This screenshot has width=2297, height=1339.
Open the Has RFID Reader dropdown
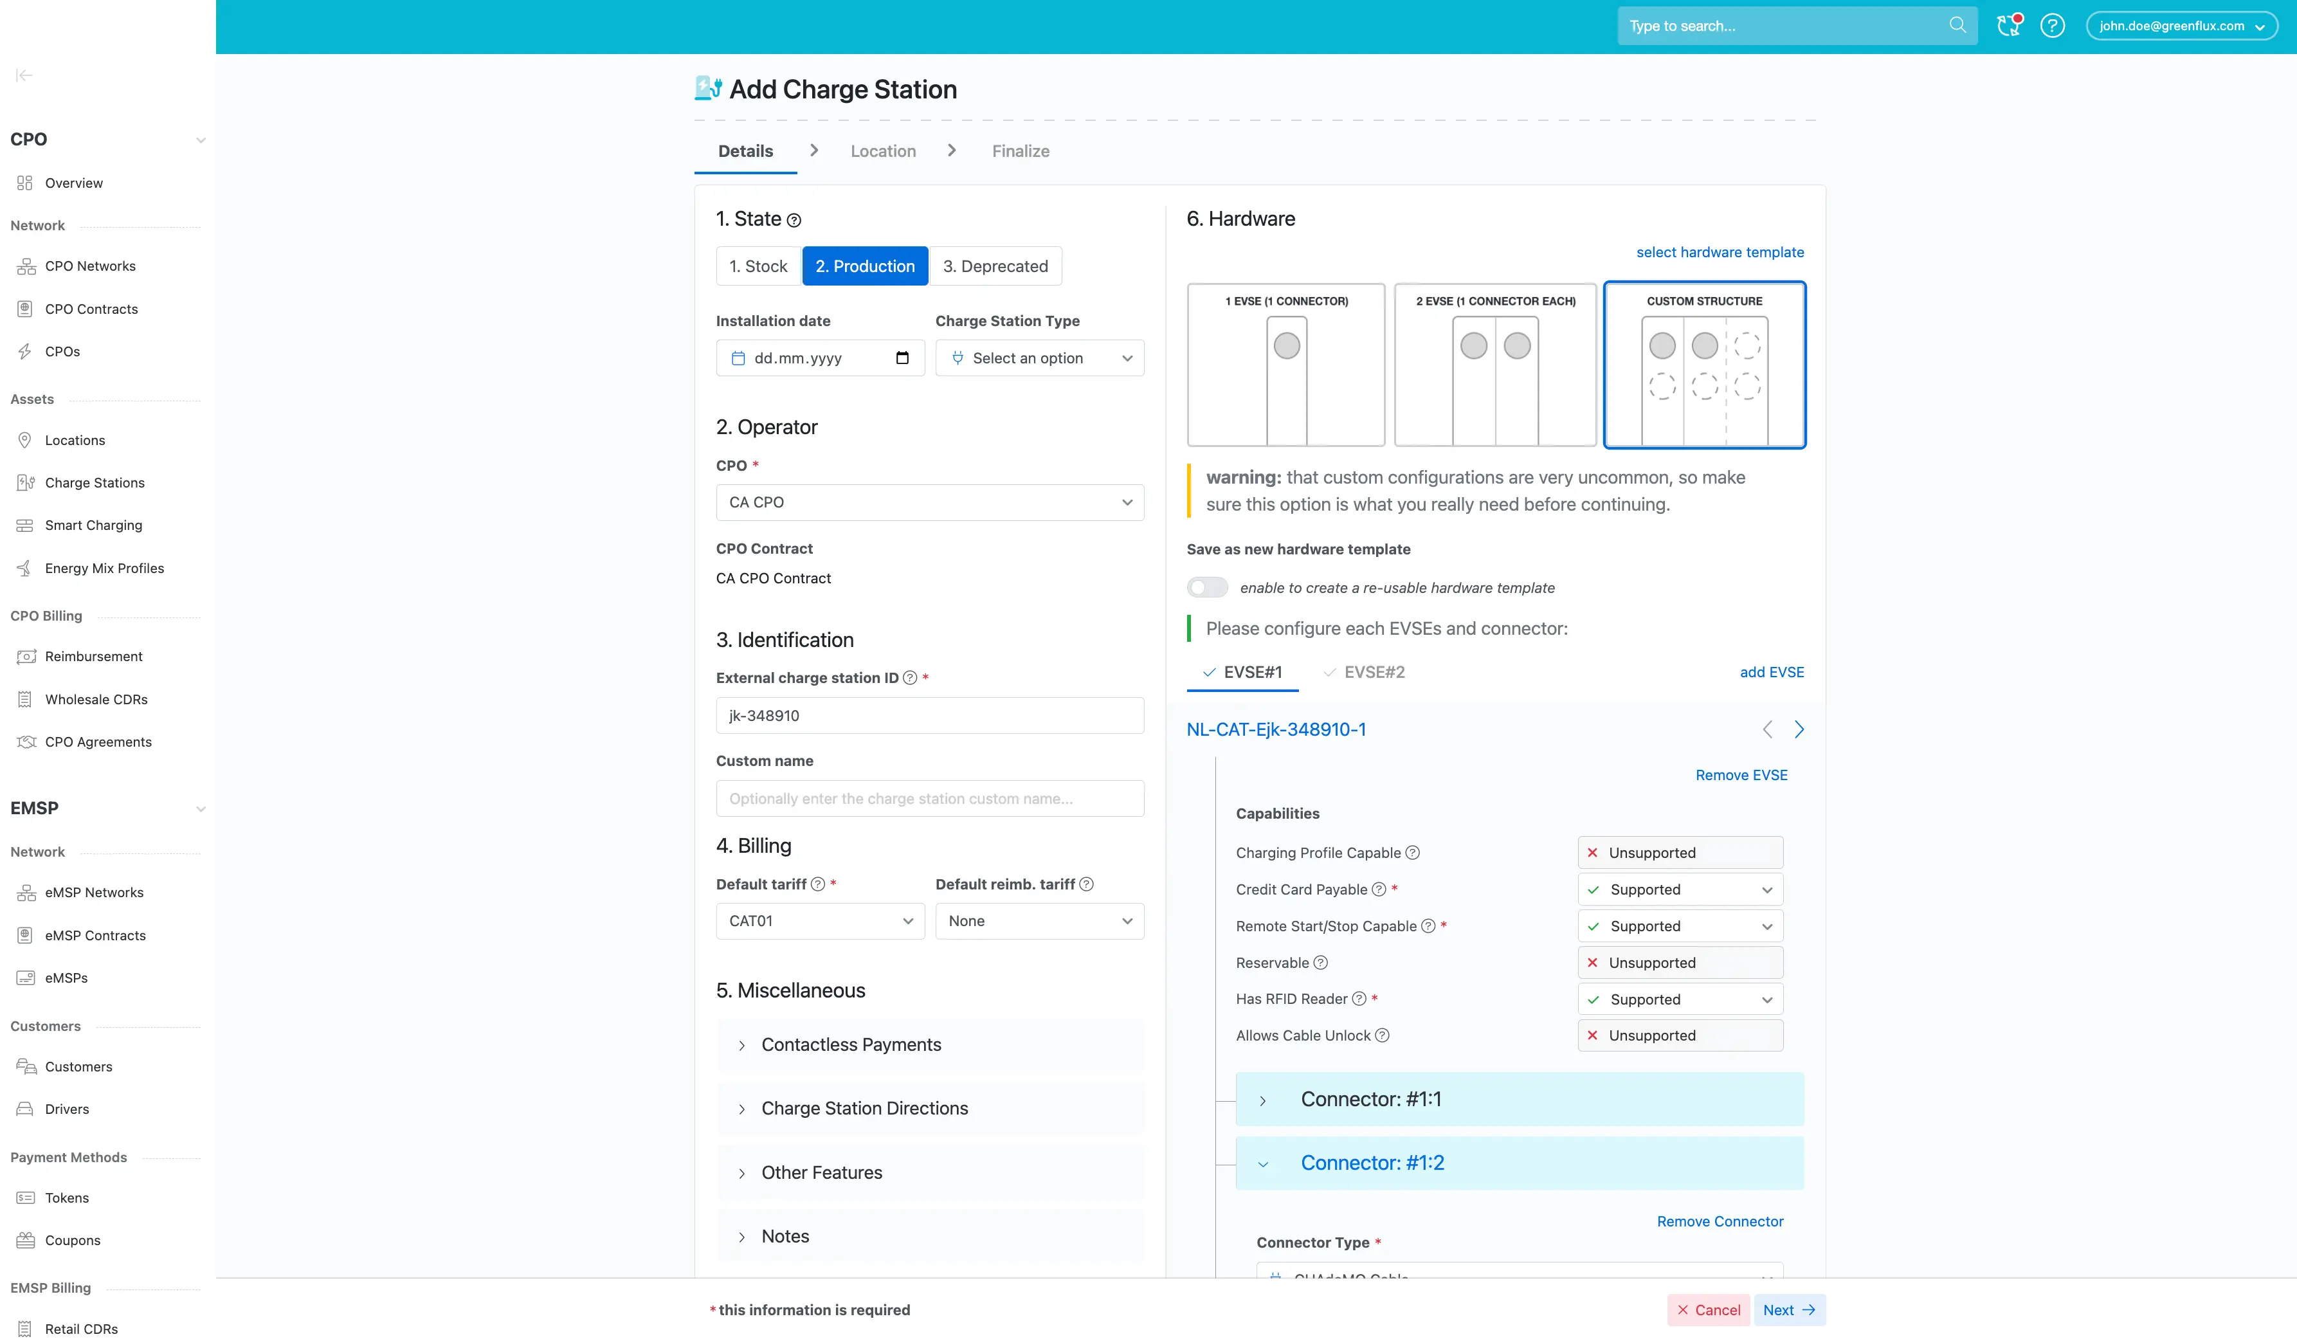pyautogui.click(x=1680, y=999)
